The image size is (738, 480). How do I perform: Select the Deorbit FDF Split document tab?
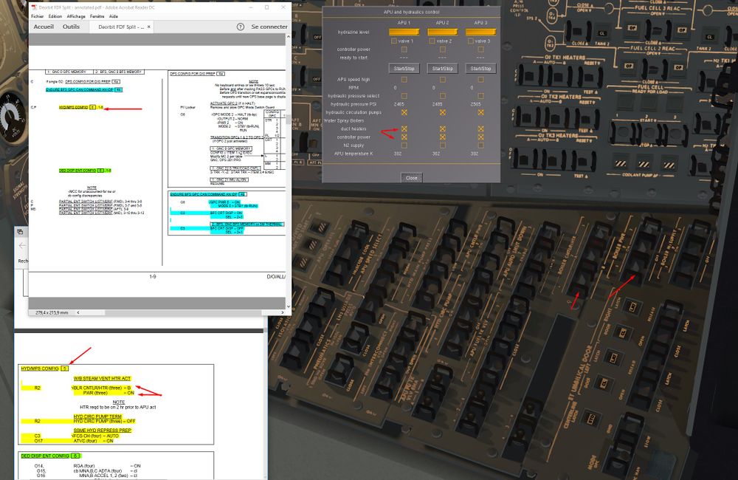122,27
